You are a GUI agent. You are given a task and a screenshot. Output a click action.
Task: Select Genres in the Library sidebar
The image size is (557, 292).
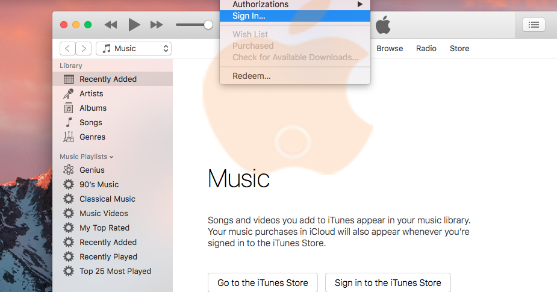[113, 137]
